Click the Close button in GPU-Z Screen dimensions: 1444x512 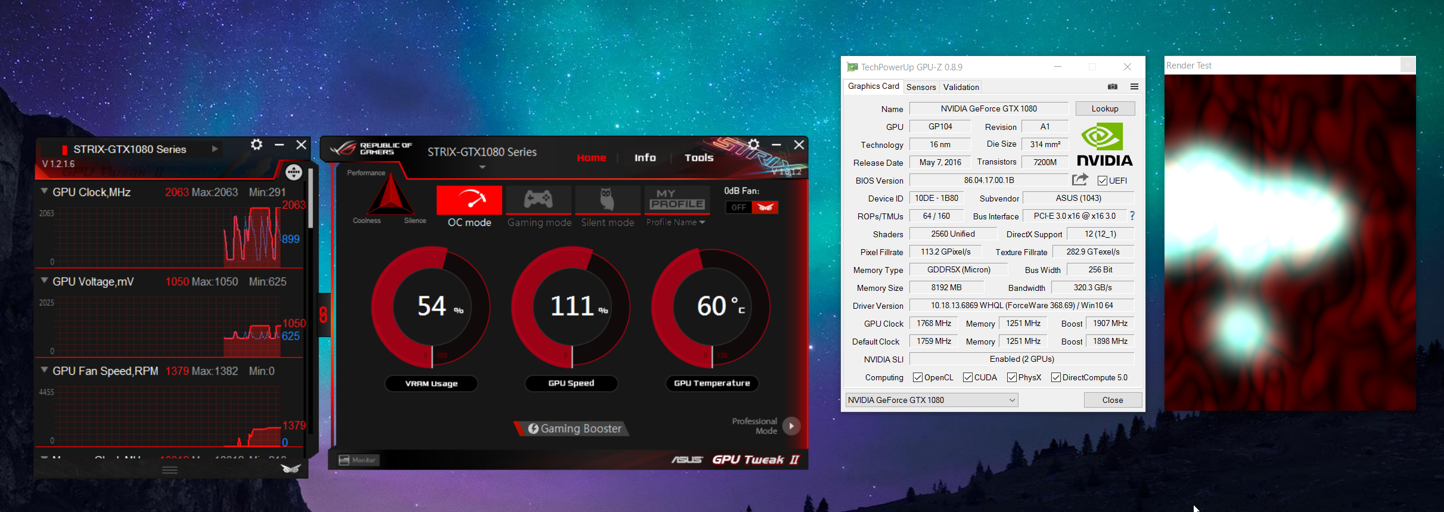pos(1113,400)
